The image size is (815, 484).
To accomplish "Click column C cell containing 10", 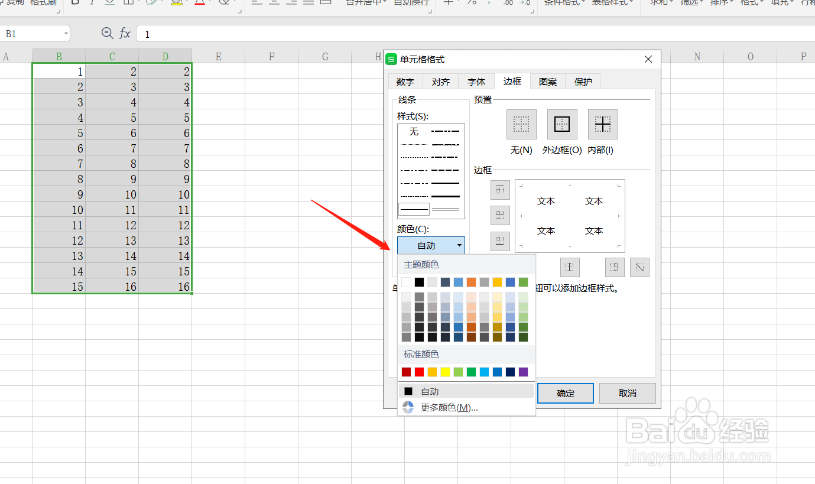I will click(112, 194).
